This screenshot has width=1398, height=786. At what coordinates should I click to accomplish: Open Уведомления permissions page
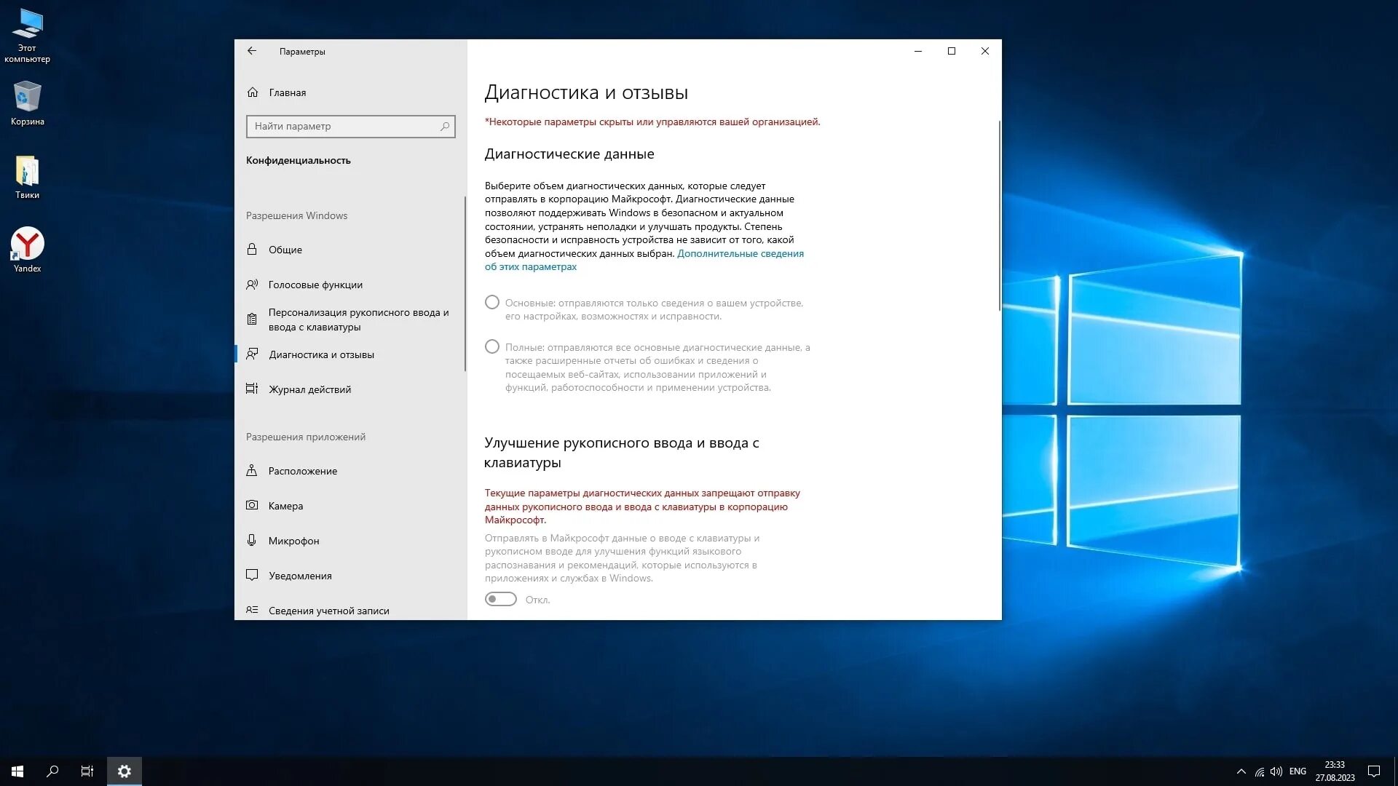(349, 576)
